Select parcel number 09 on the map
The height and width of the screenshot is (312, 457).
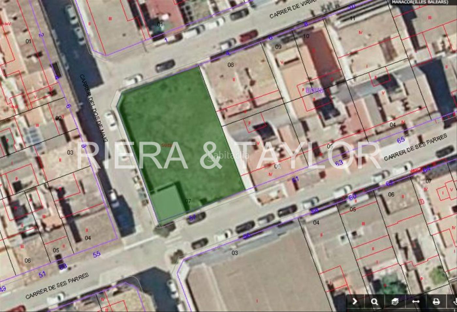pos(278,47)
